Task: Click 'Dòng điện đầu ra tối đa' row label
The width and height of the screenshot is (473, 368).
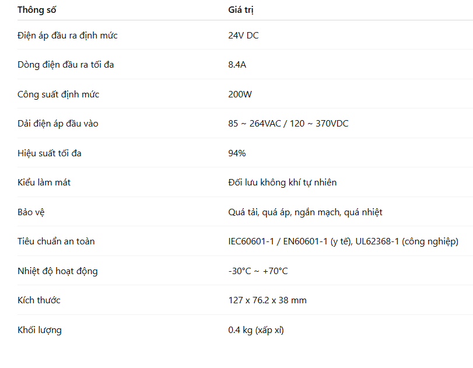Action: click(x=66, y=65)
